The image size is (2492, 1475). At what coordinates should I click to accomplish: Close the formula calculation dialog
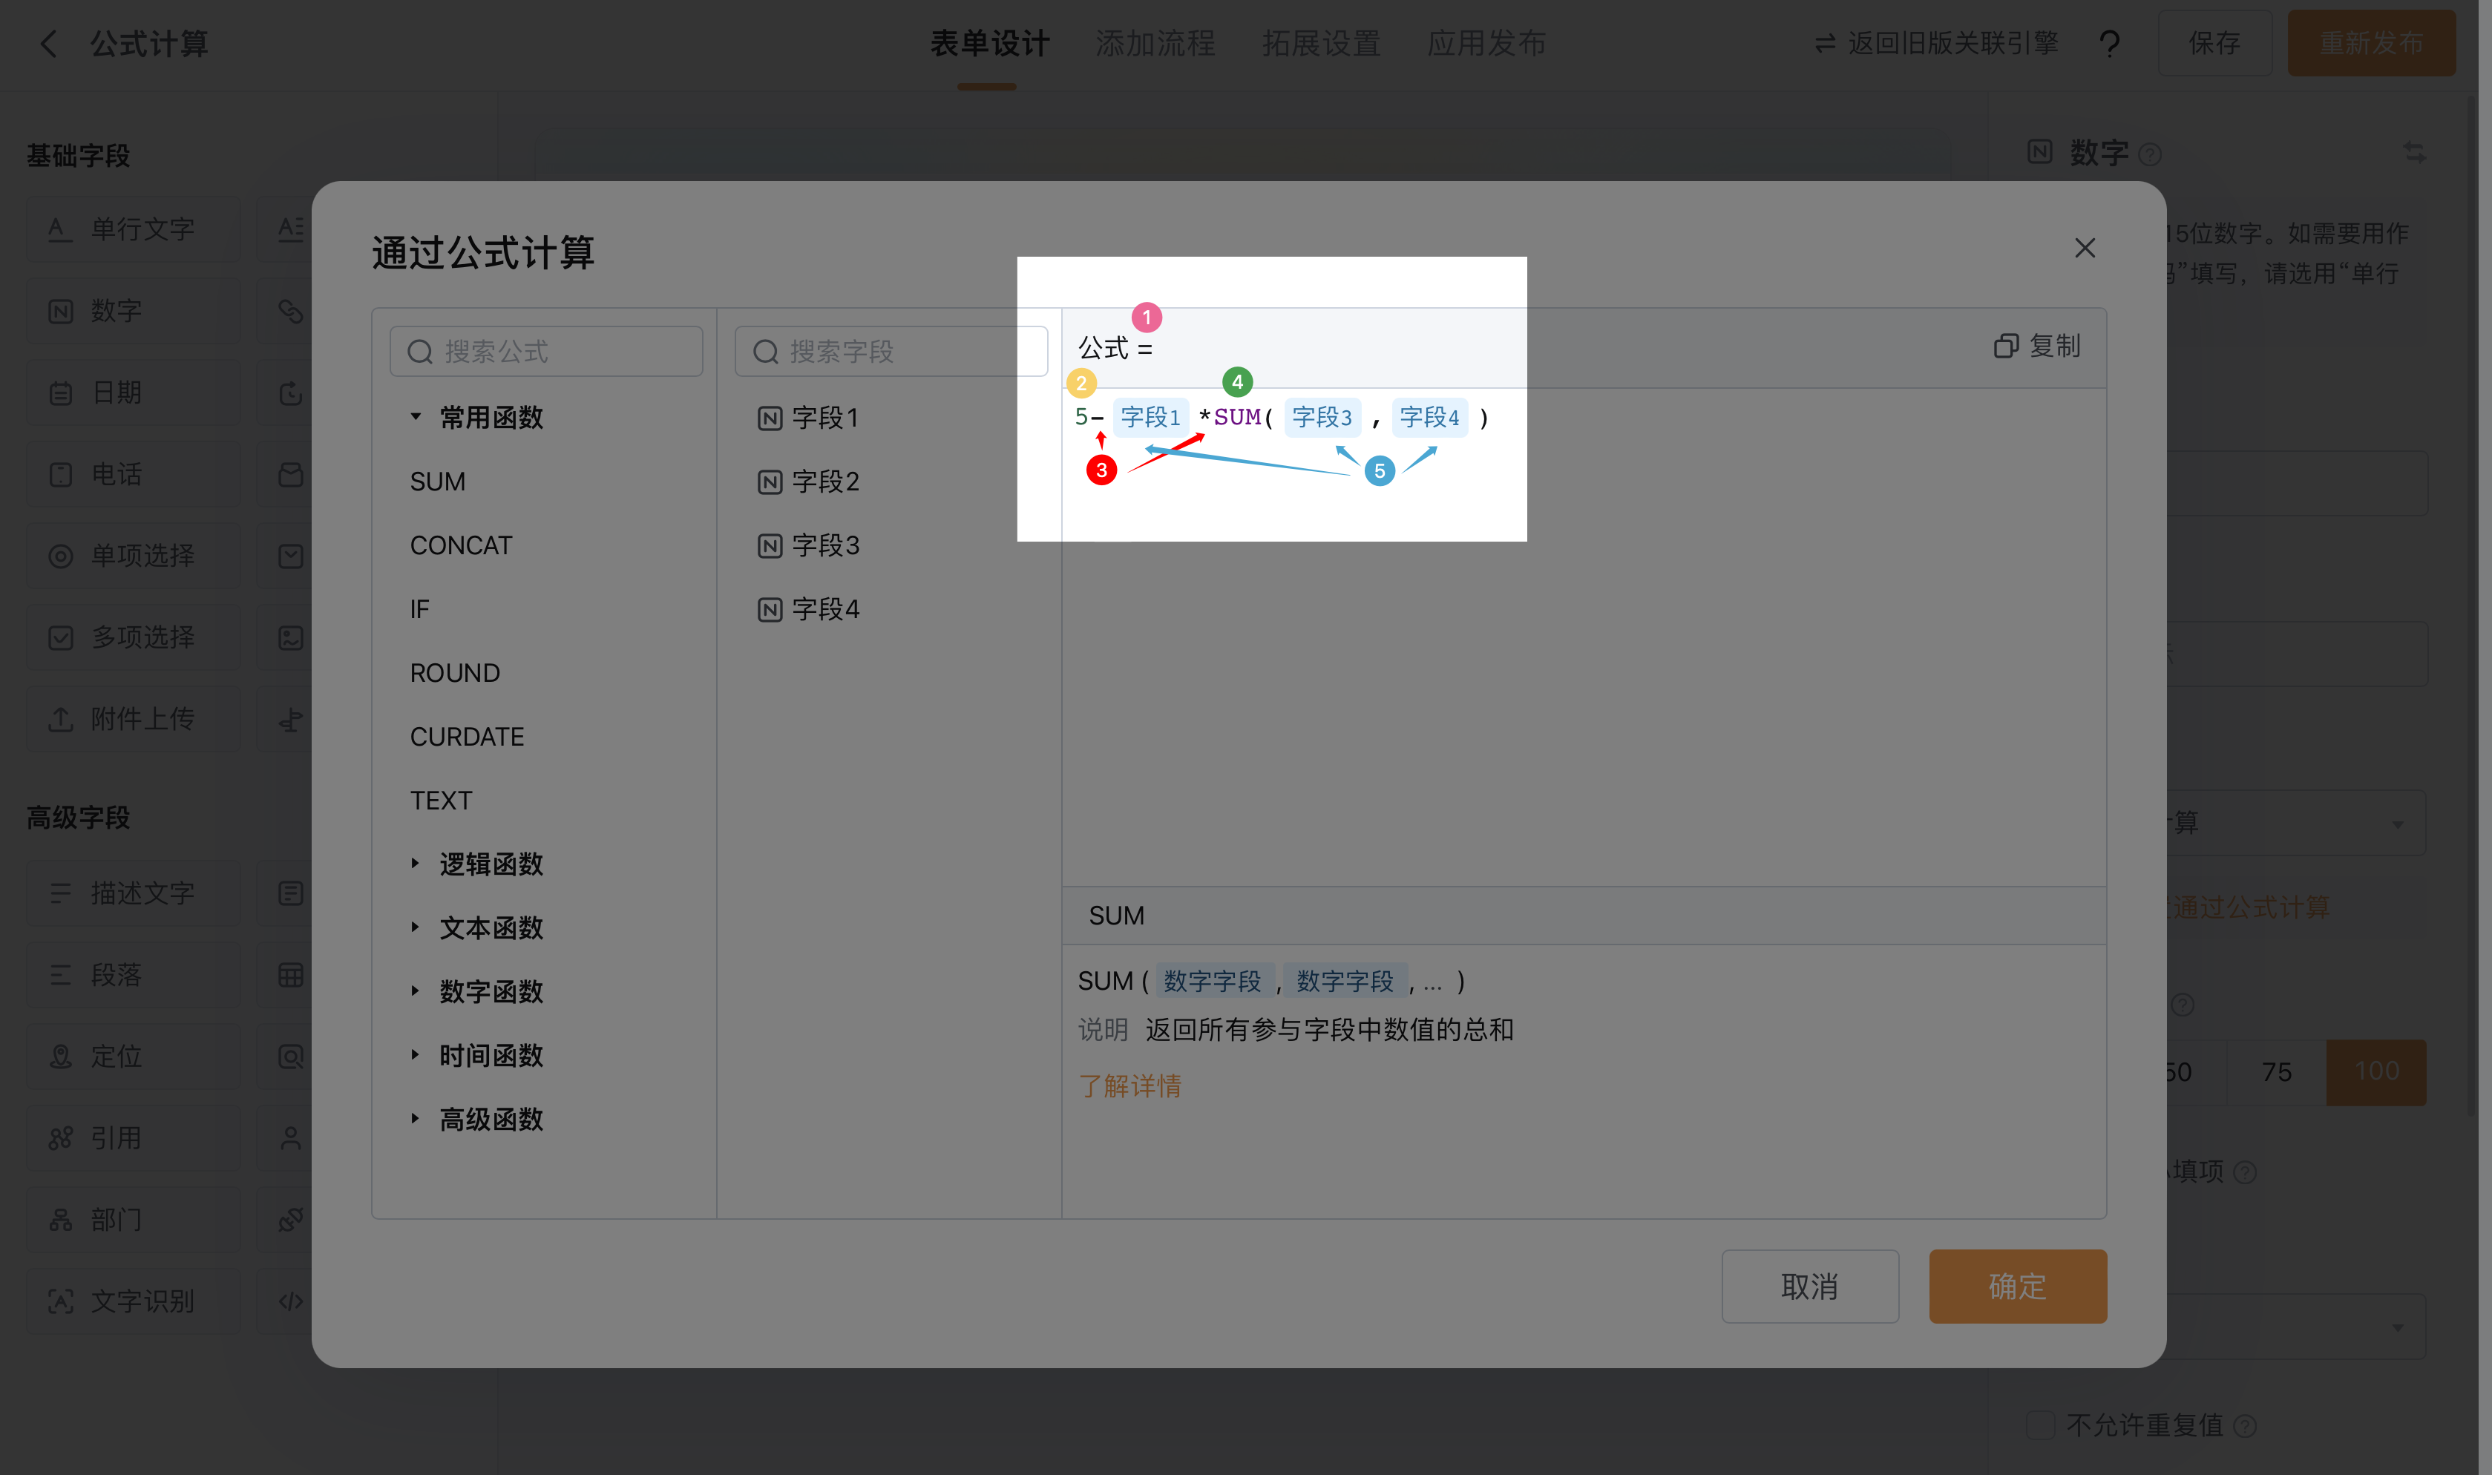point(2085,249)
